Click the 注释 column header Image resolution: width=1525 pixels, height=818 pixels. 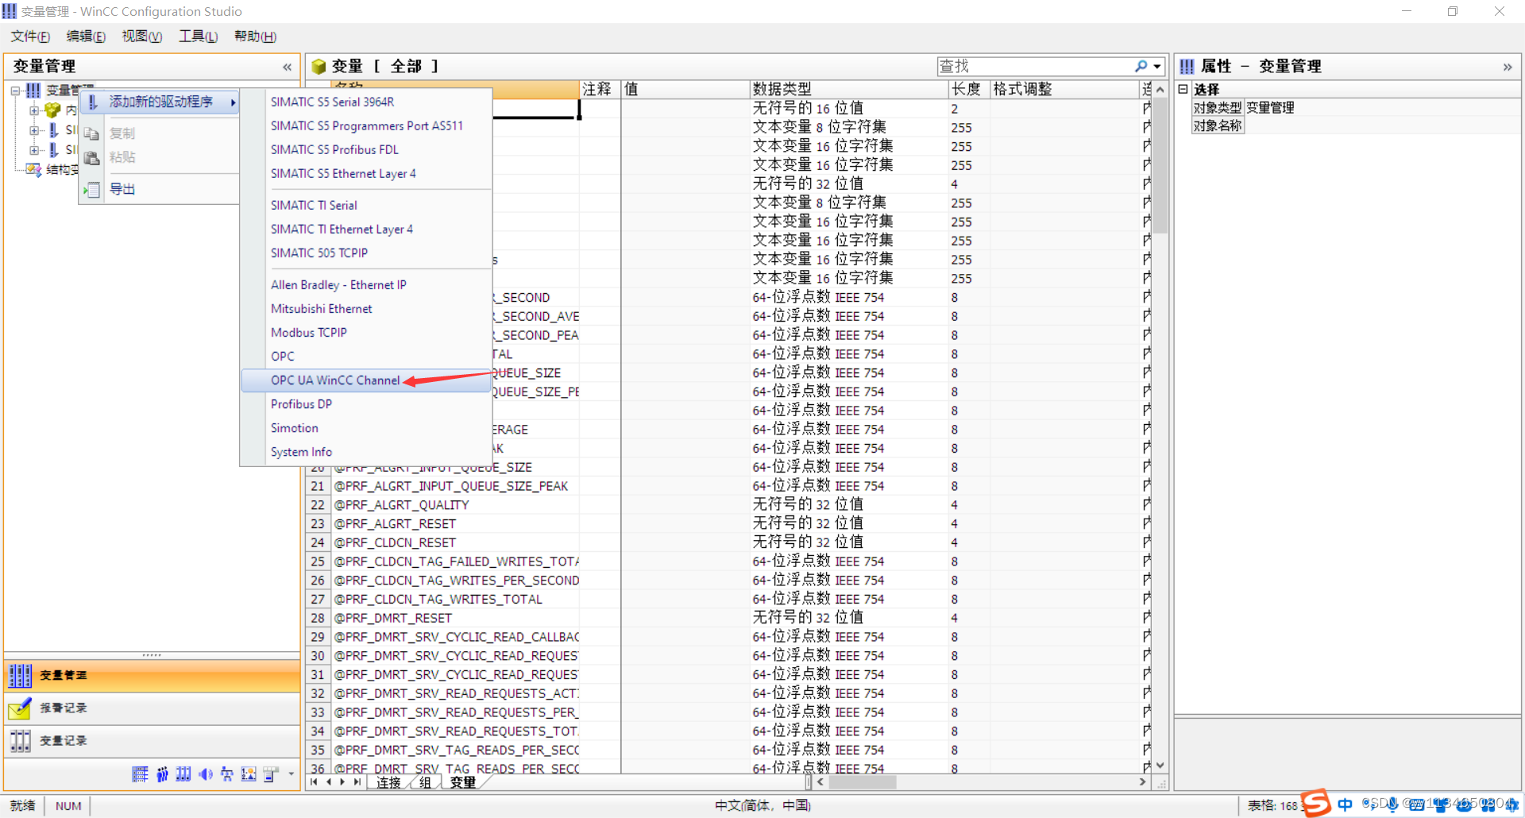point(600,89)
